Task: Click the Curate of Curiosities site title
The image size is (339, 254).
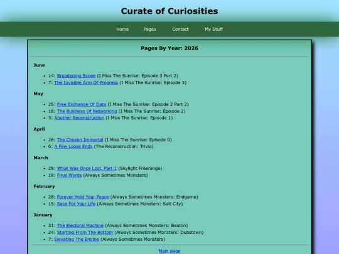Action: 169,11
